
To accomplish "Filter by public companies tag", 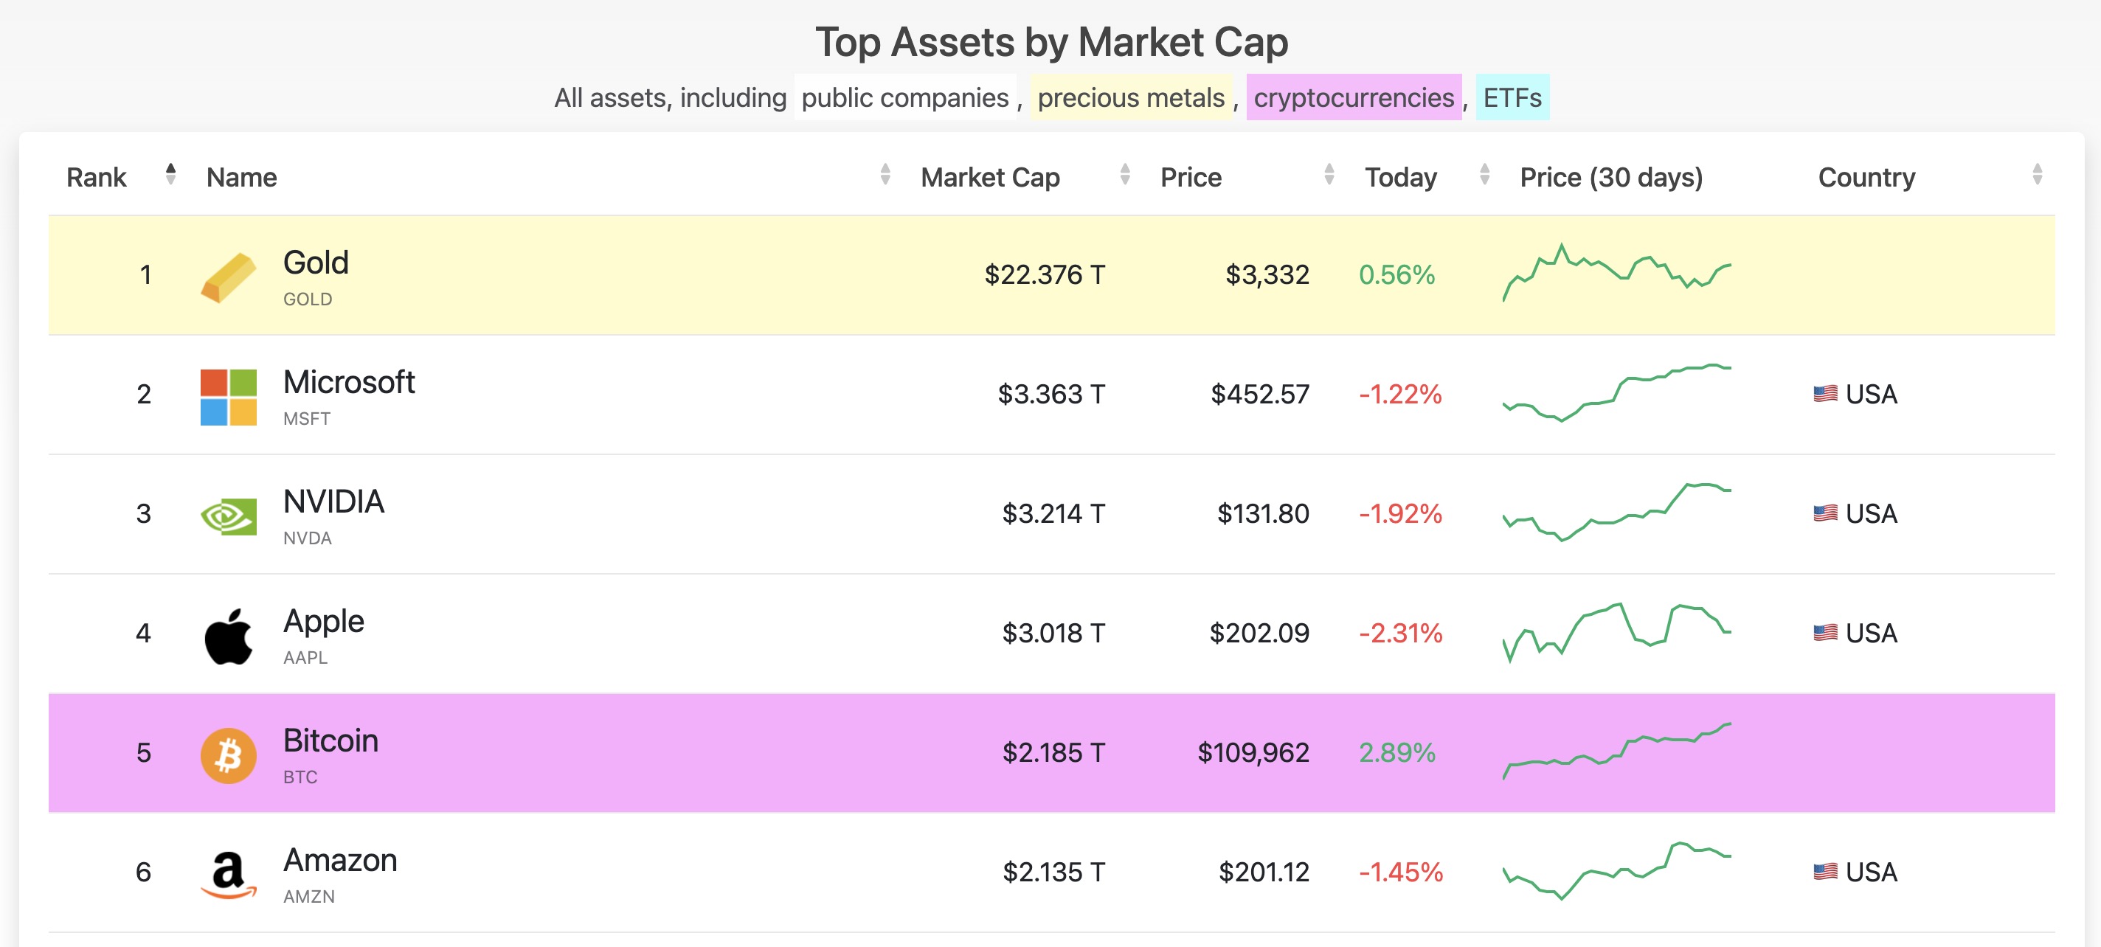I will pyautogui.click(x=904, y=98).
